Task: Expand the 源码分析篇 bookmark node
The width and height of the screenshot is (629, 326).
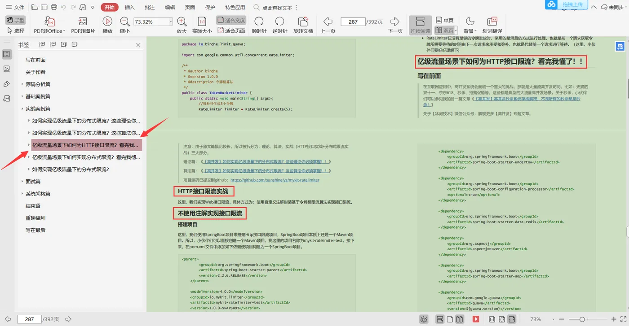Action: click(x=22, y=84)
